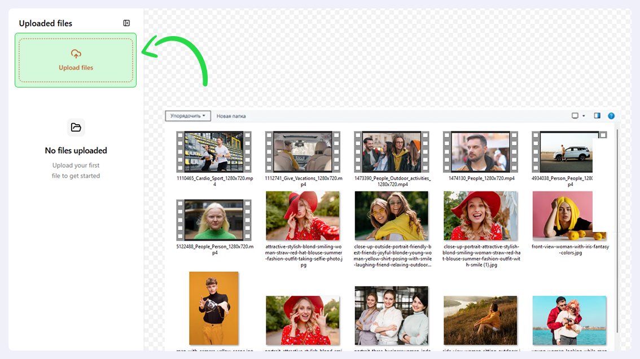The width and height of the screenshot is (640, 359).
Task: Select the 1112741_Give_Vacations video thumbnail
Action: (x=303, y=151)
